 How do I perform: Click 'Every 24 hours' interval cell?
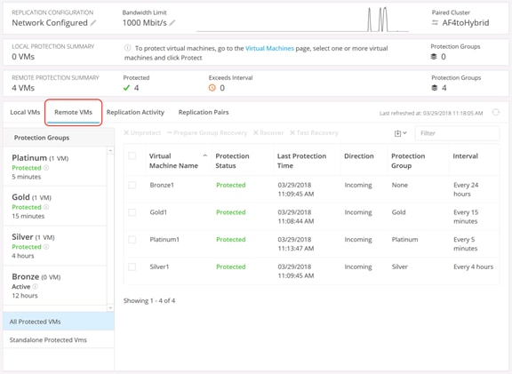coord(466,189)
